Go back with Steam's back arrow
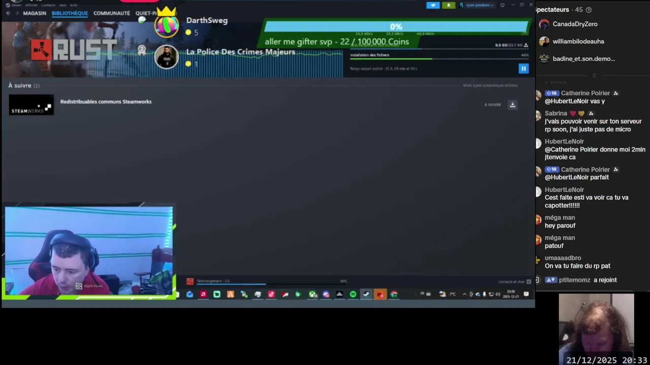650x365 pixels. 8,13
